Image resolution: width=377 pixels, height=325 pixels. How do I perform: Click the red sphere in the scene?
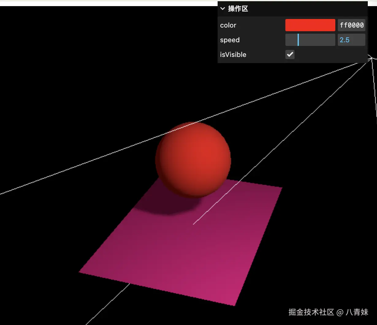pos(193,159)
